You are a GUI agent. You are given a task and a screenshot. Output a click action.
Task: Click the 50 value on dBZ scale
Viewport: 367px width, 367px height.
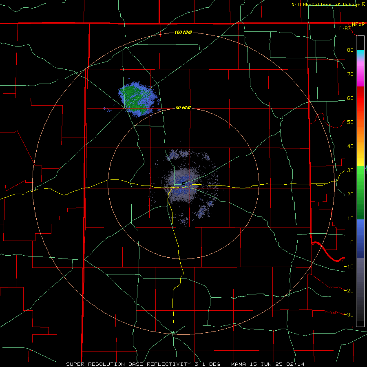350,122
